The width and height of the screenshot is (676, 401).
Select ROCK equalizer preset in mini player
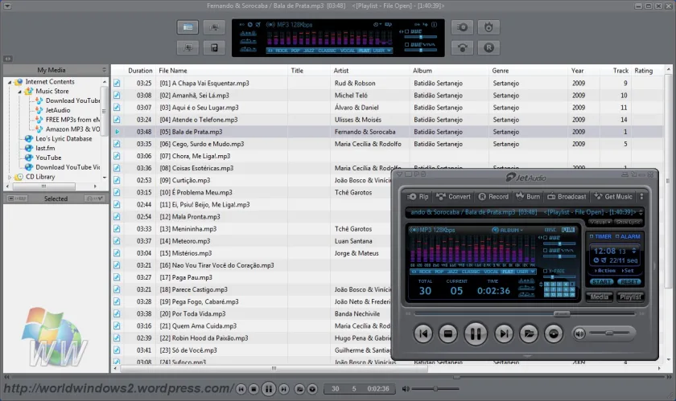click(425, 272)
